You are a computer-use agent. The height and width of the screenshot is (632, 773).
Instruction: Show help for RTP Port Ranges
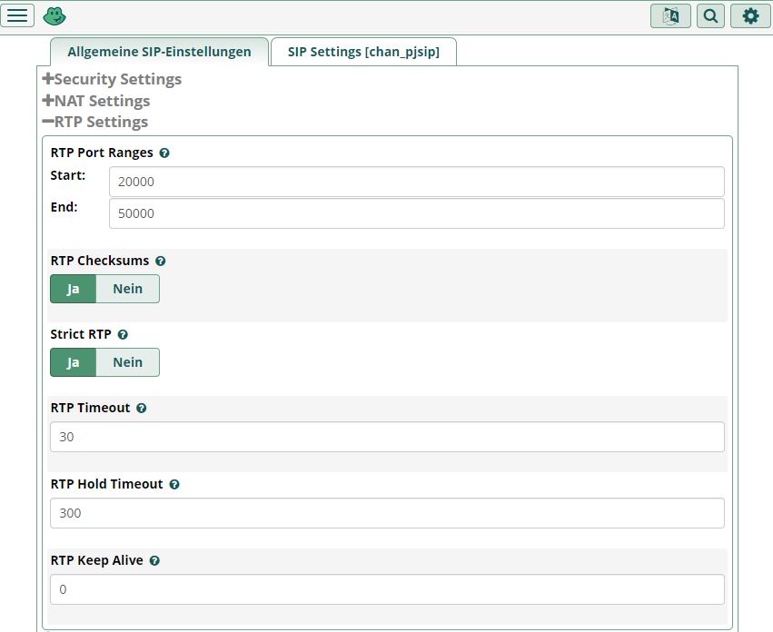pos(164,153)
